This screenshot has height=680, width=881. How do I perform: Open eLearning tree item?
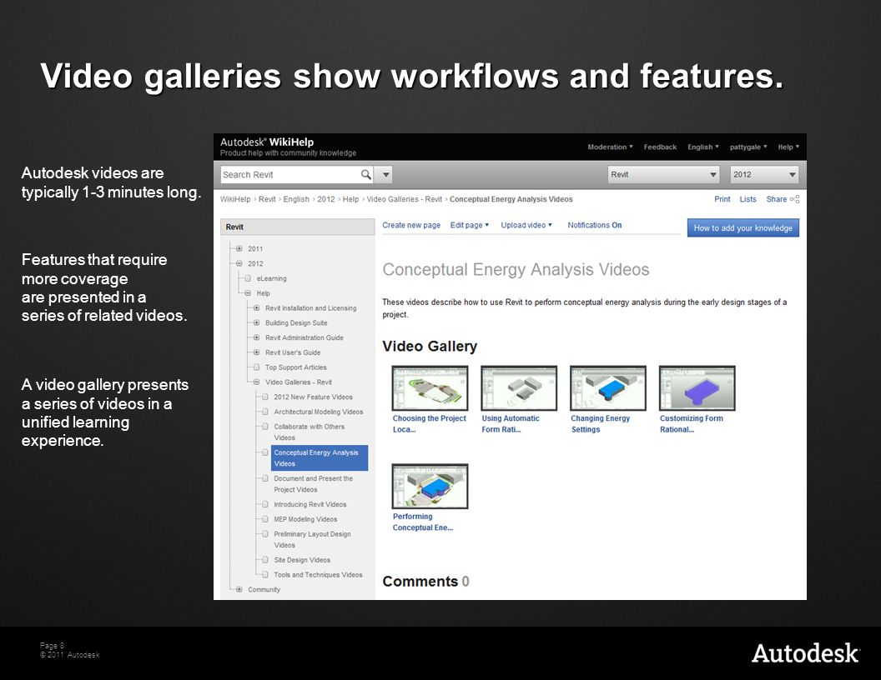point(271,278)
